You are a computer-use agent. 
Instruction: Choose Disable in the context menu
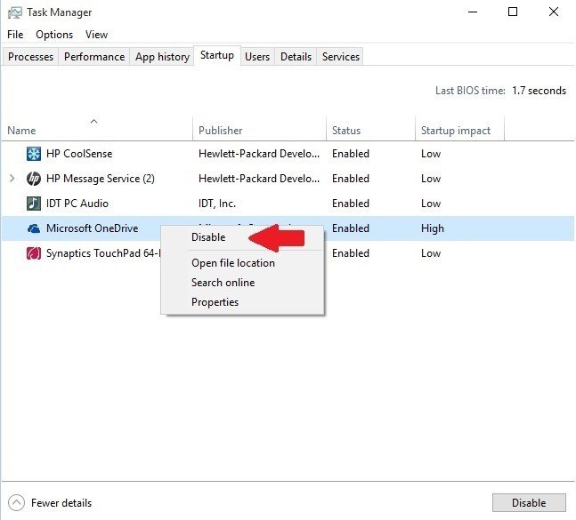pos(208,237)
